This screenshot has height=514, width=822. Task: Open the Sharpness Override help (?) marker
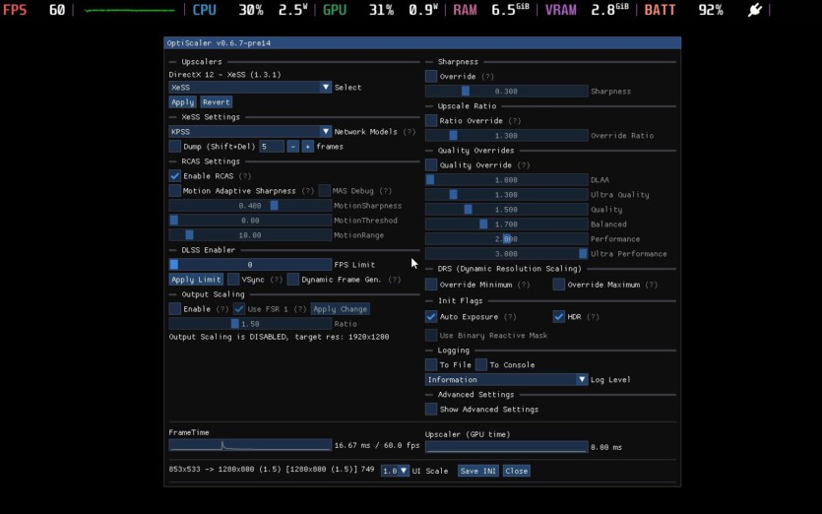click(x=487, y=77)
